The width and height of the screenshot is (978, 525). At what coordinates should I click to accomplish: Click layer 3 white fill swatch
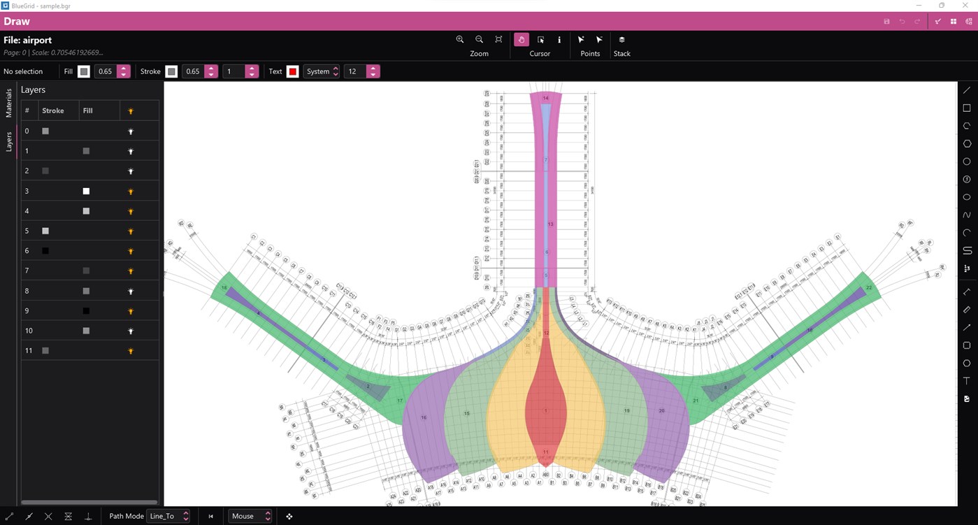pyautogui.click(x=86, y=191)
